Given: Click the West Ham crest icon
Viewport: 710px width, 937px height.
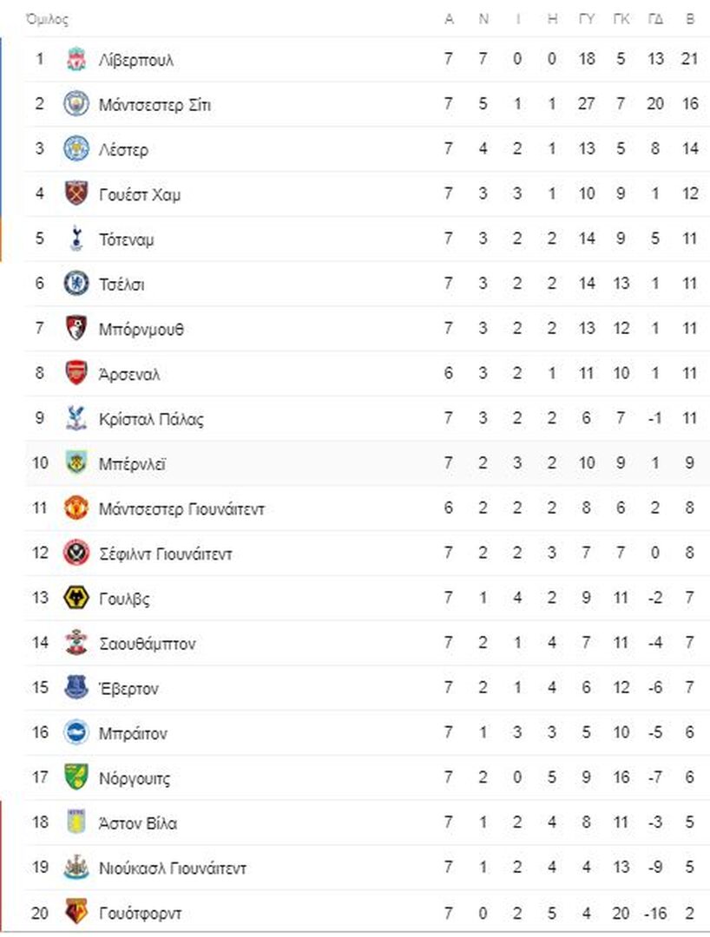Looking at the screenshot, I should coord(76,193).
